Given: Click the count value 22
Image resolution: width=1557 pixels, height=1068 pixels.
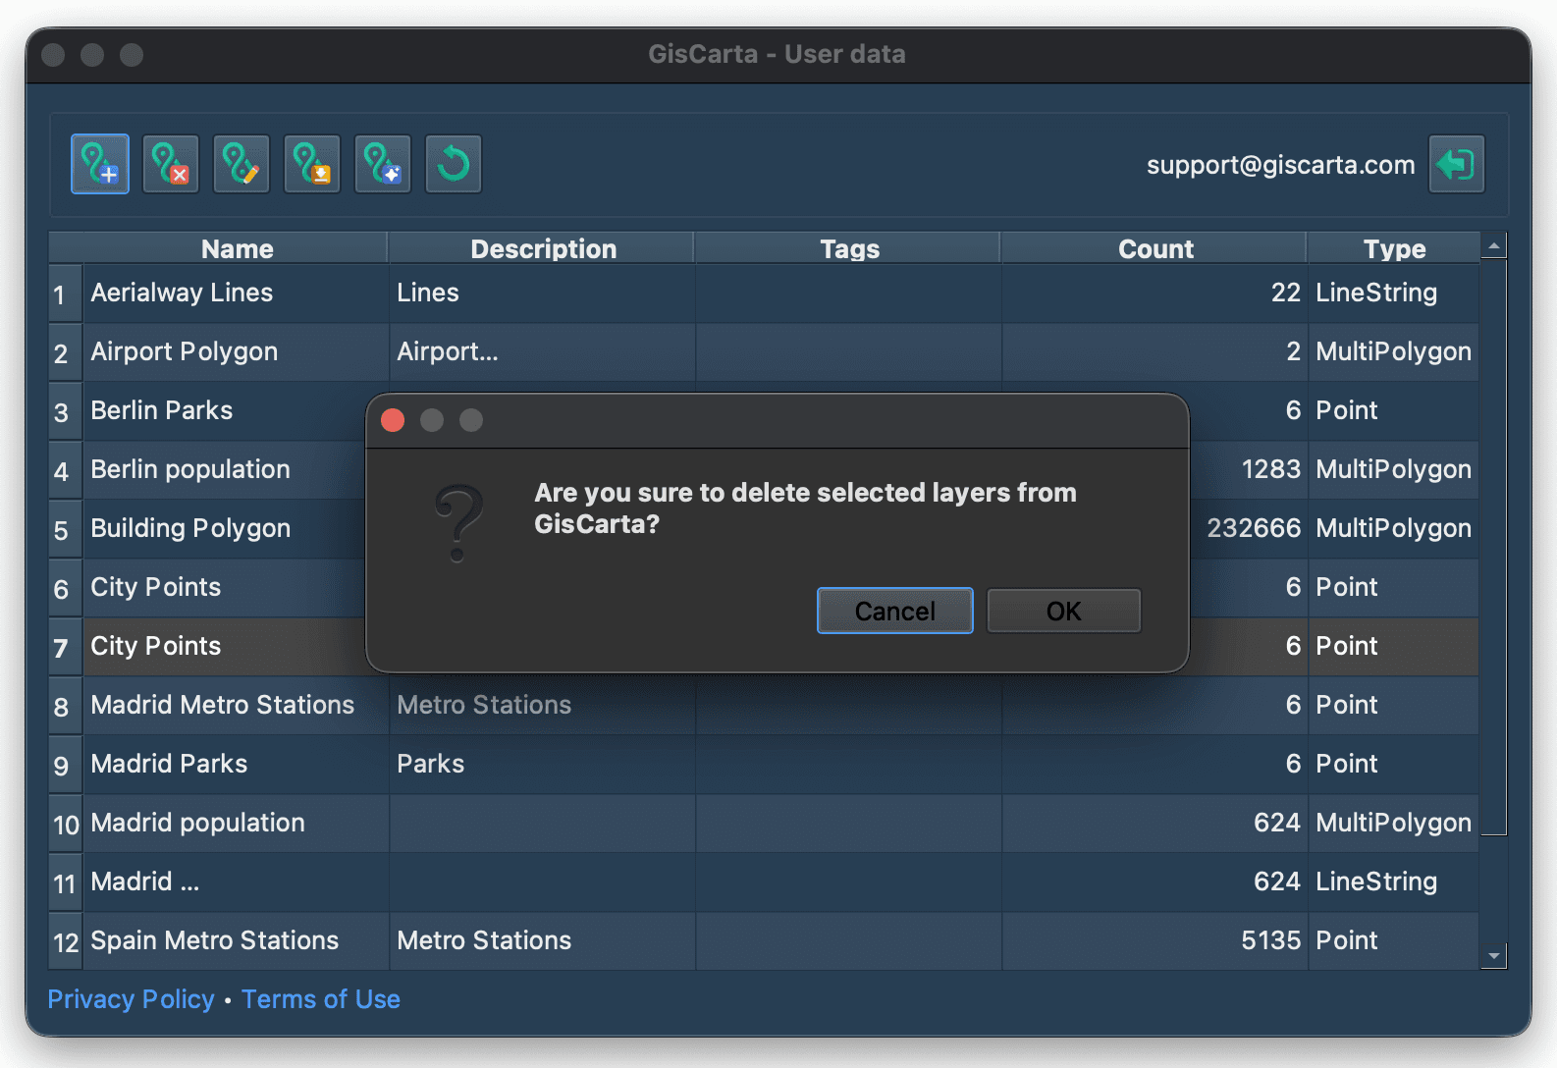Looking at the screenshot, I should 1285,293.
